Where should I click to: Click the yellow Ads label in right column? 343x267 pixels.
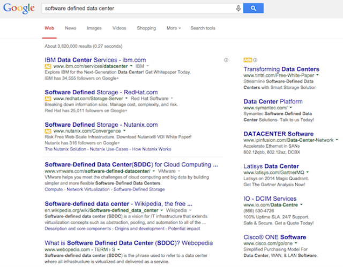(x=248, y=60)
